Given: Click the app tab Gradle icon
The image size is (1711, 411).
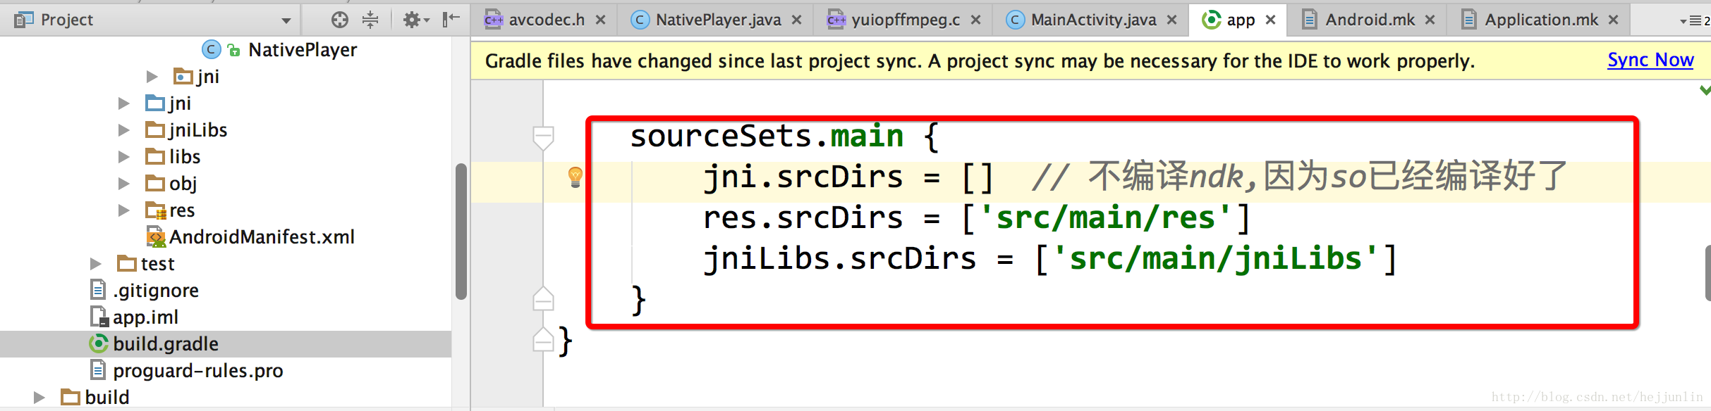Looking at the screenshot, I should coord(1211,20).
